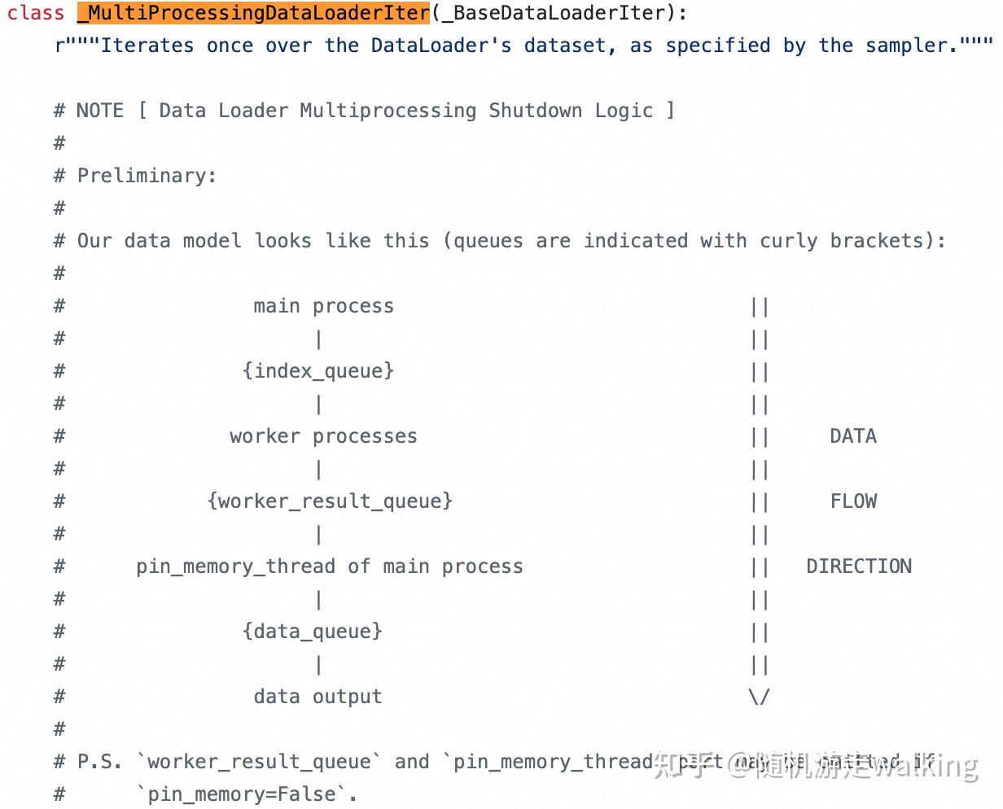Click the {worker_result_queue} label
This screenshot has height=809, width=1003.
point(330,501)
